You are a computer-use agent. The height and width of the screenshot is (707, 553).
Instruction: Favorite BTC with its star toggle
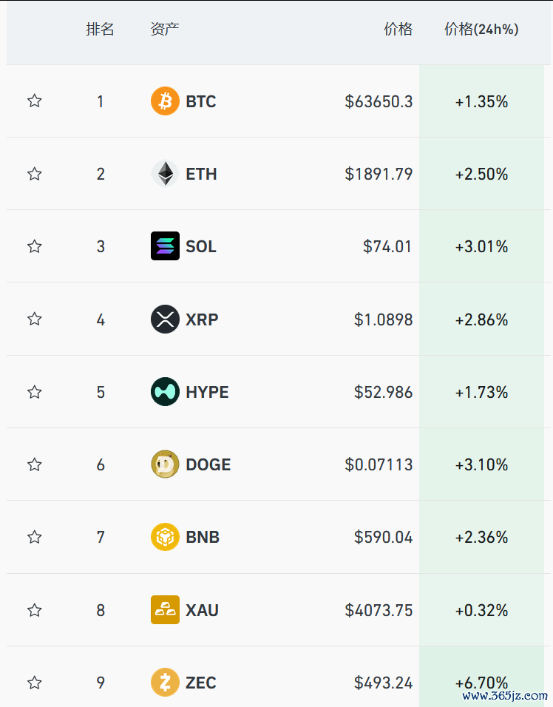pyautogui.click(x=35, y=101)
